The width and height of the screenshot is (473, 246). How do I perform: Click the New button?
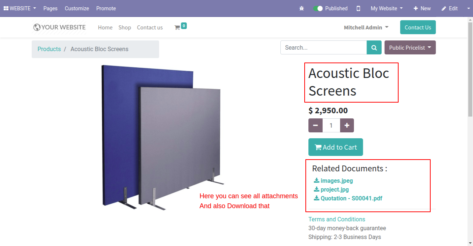422,8
